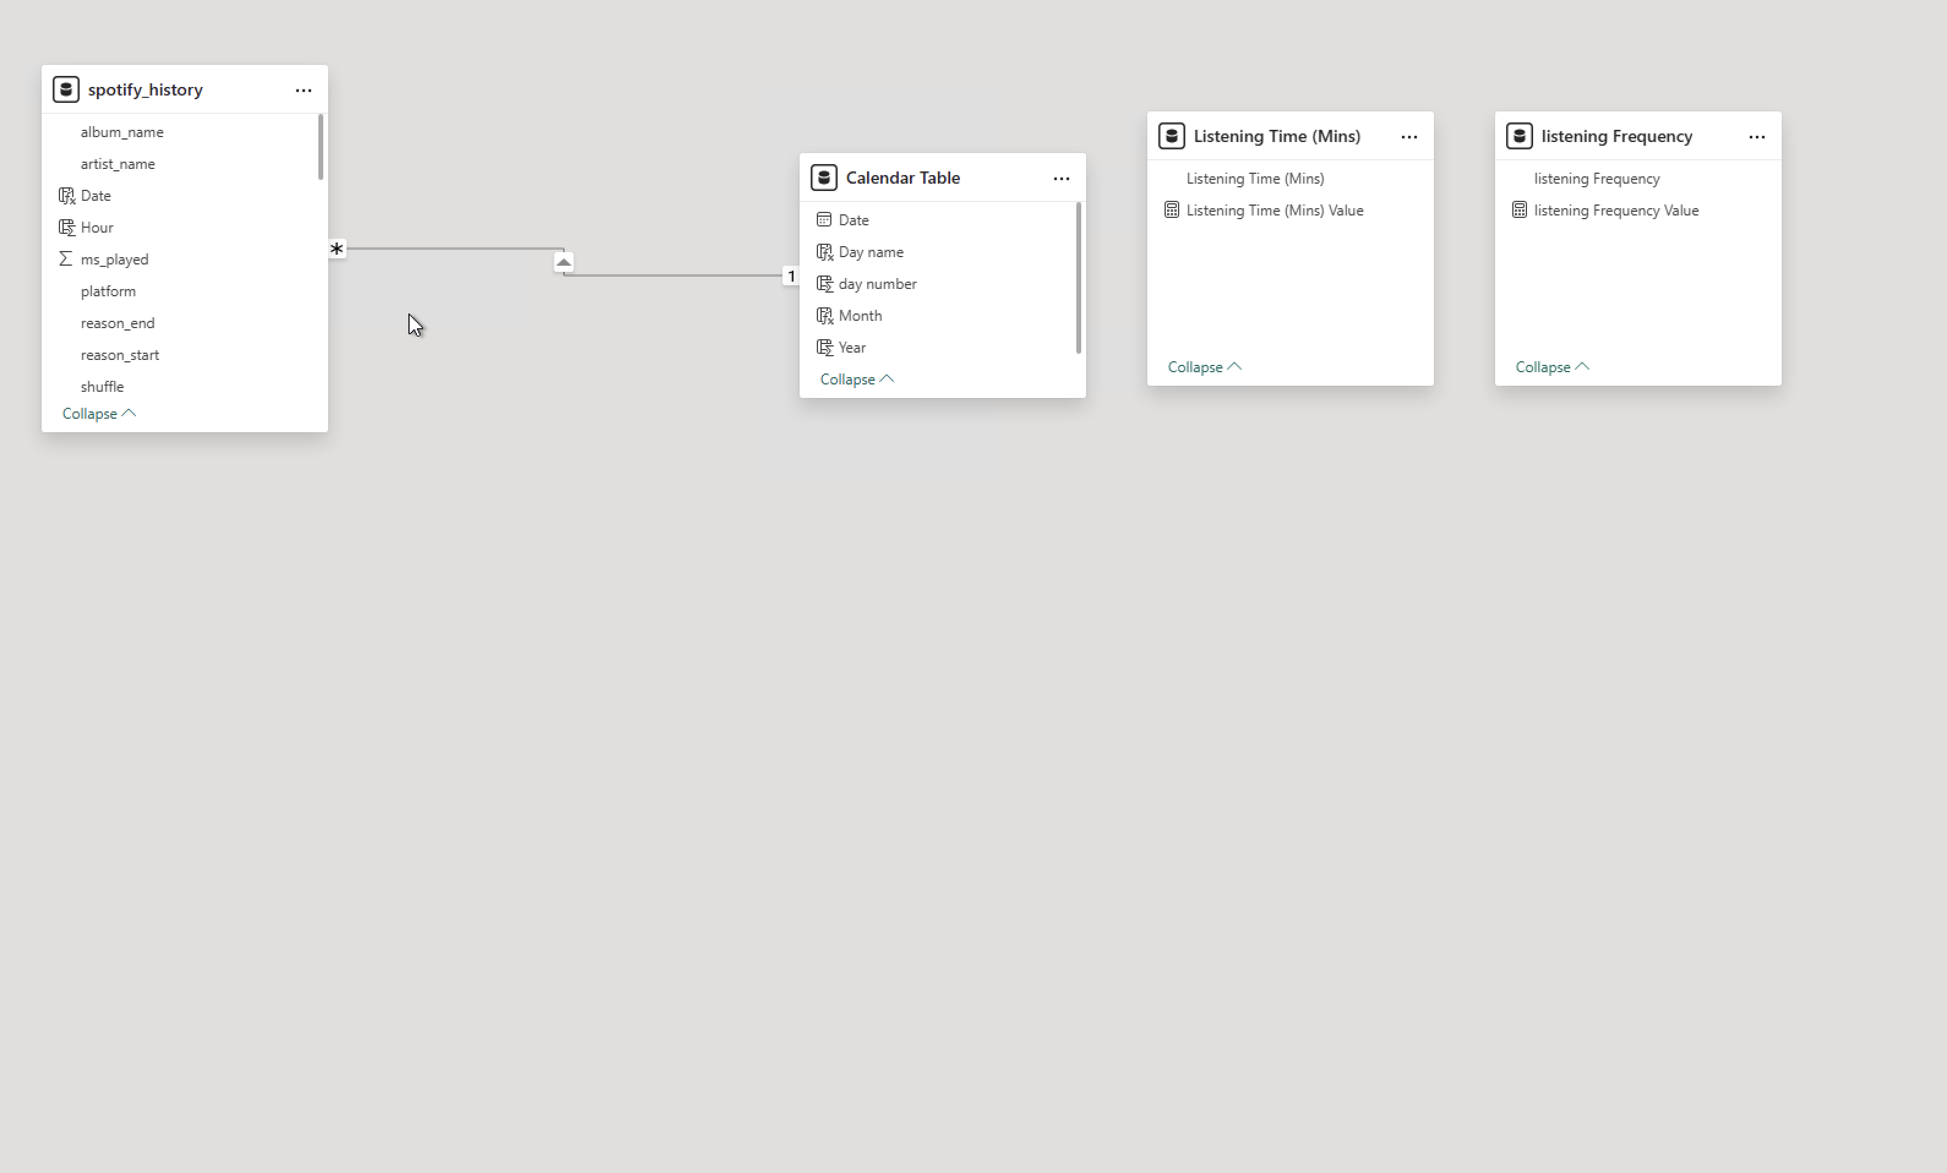This screenshot has width=1947, height=1173.
Task: Click the spotify_history table database icon
Action: coord(66,89)
